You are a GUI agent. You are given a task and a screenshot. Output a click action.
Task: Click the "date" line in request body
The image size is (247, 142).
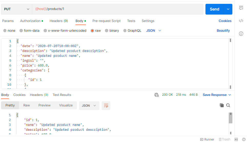coord(51,46)
